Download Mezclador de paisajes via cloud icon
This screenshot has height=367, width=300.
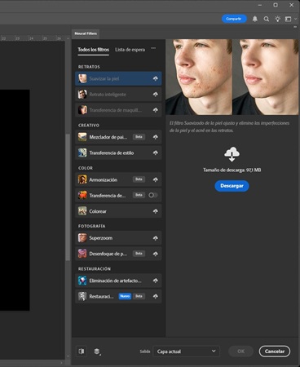(x=155, y=137)
